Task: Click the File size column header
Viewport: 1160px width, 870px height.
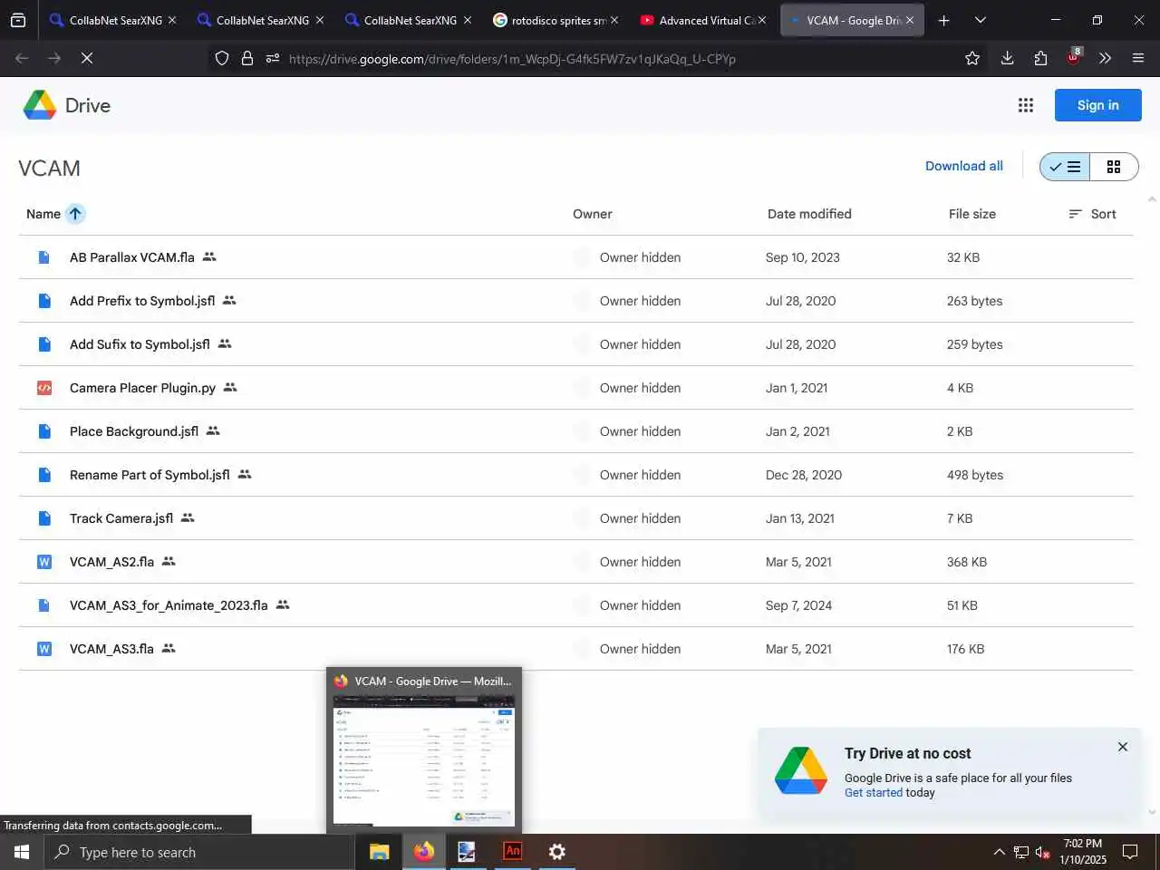Action: click(971, 214)
